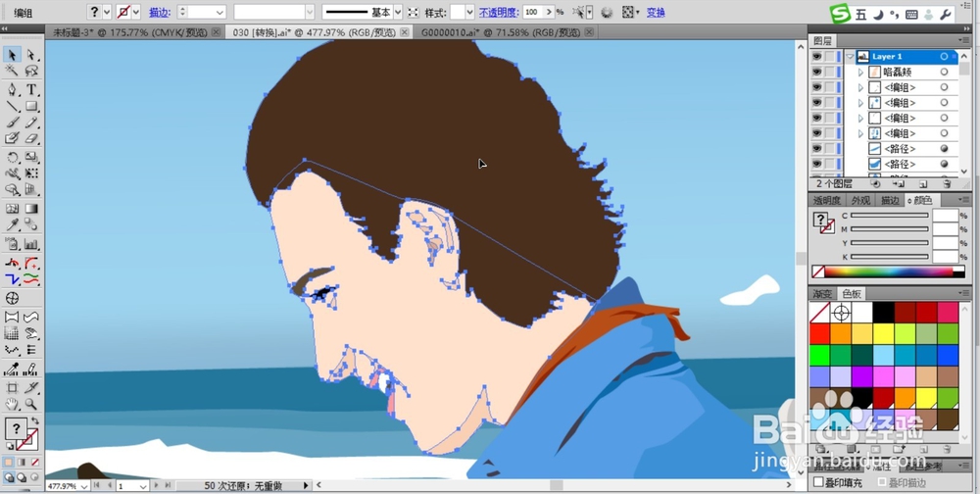This screenshot has width=980, height=494.
Task: Pick a color from the CMYK spectrum bar
Action: pos(888,272)
